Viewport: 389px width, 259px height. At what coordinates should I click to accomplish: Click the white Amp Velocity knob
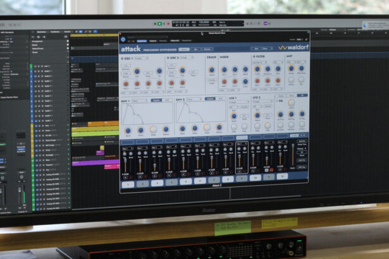click(x=291, y=80)
